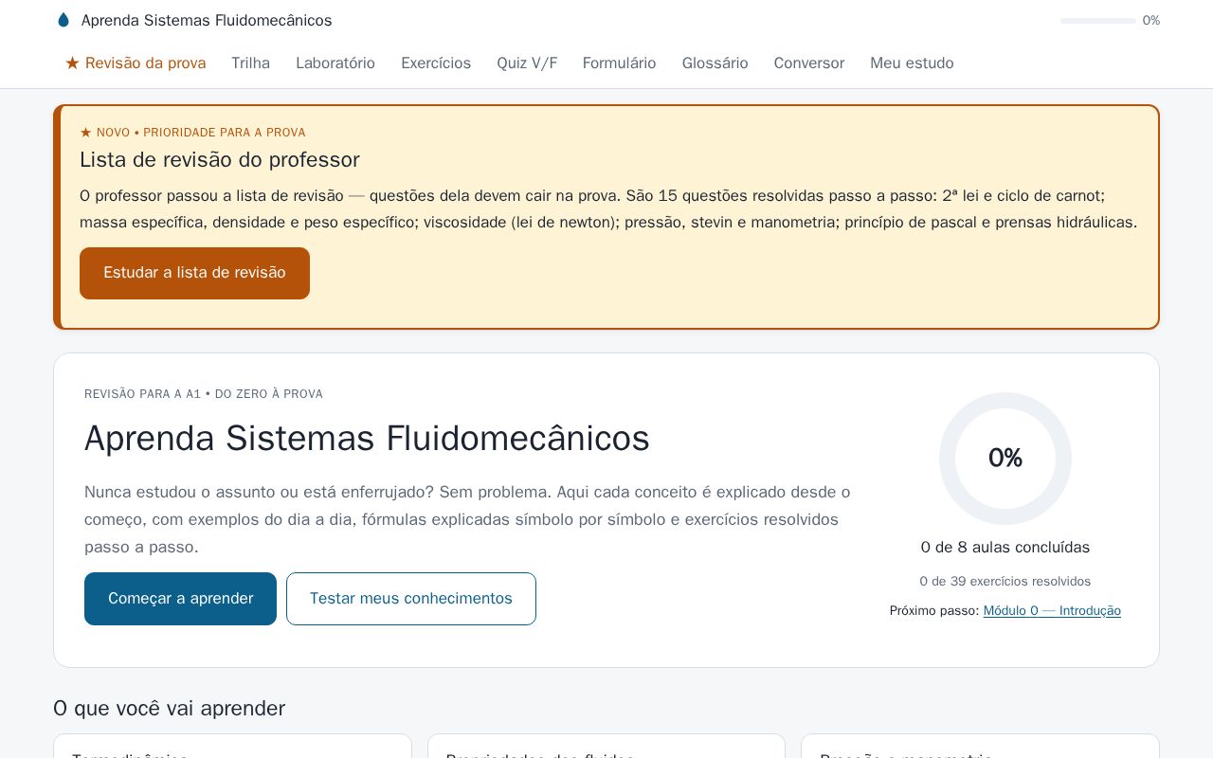View the Glossário tab
Viewport: 1213px width, 758px height.
tap(715, 63)
